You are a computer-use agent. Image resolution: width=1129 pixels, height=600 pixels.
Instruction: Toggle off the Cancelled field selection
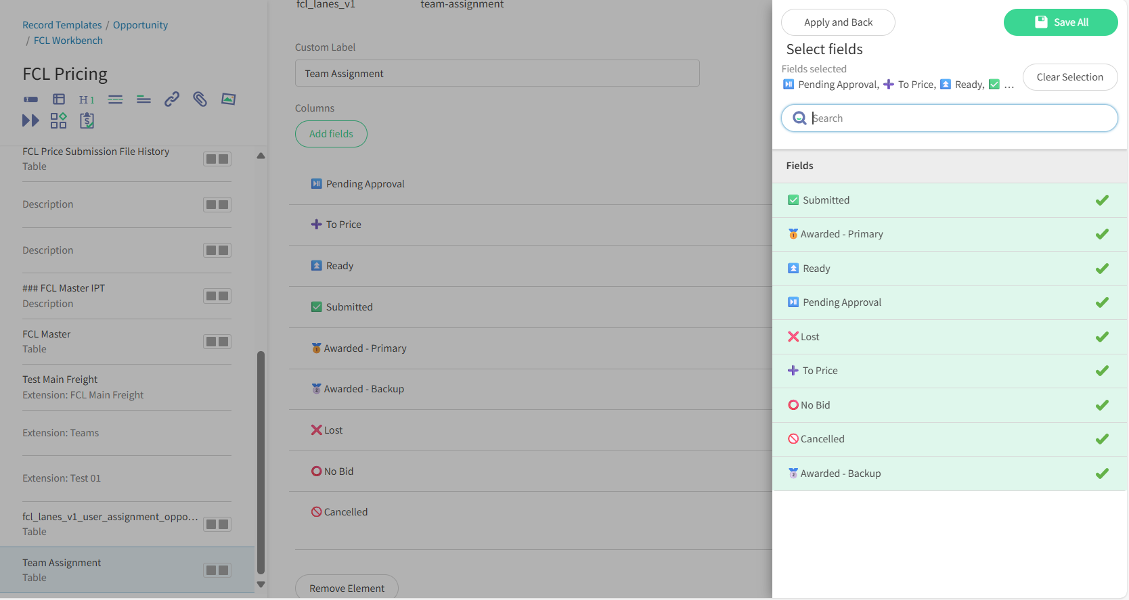coord(950,439)
